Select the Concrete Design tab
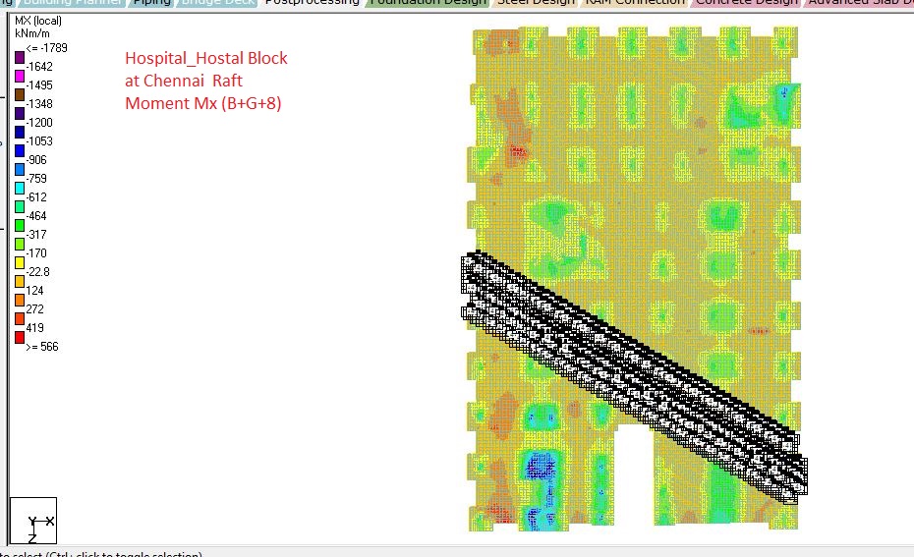 click(747, 3)
